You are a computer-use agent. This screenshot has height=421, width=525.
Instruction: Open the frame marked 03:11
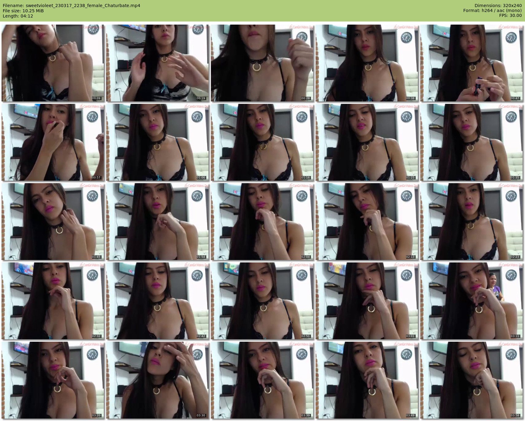472,301
